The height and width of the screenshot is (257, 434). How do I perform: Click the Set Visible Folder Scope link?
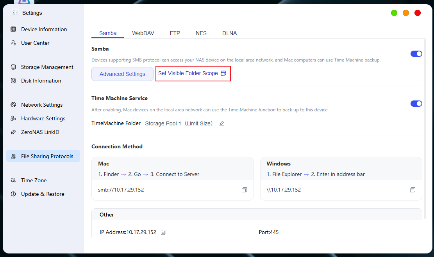tap(192, 74)
